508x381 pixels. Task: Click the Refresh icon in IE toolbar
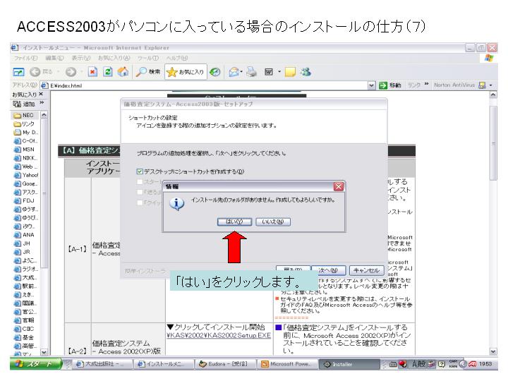107,72
